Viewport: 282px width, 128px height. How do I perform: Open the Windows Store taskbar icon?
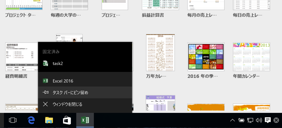[67, 120]
